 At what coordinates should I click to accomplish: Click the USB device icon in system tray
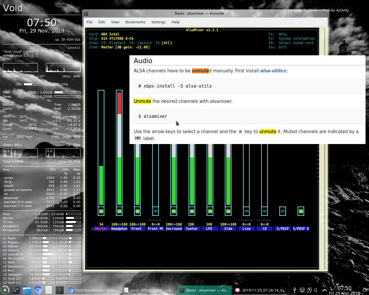pyautogui.click(x=295, y=290)
